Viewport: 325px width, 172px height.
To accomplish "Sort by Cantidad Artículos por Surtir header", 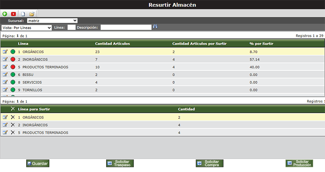I will (199, 44).
